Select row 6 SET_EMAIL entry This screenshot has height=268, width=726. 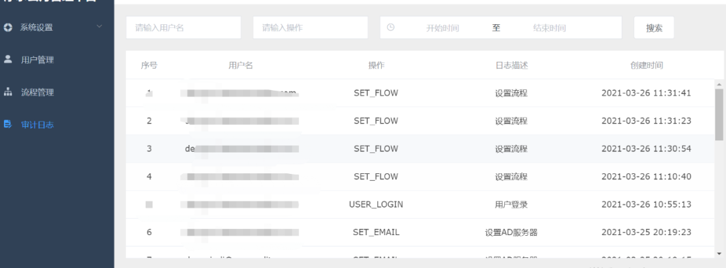(x=420, y=232)
